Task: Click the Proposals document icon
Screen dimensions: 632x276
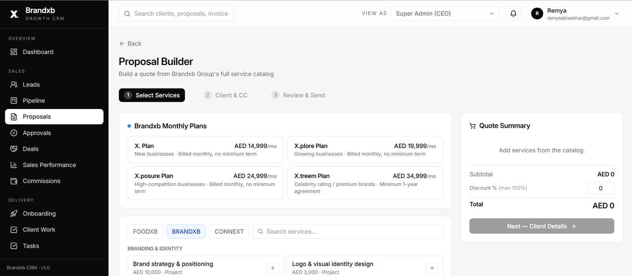Action: pyautogui.click(x=14, y=117)
